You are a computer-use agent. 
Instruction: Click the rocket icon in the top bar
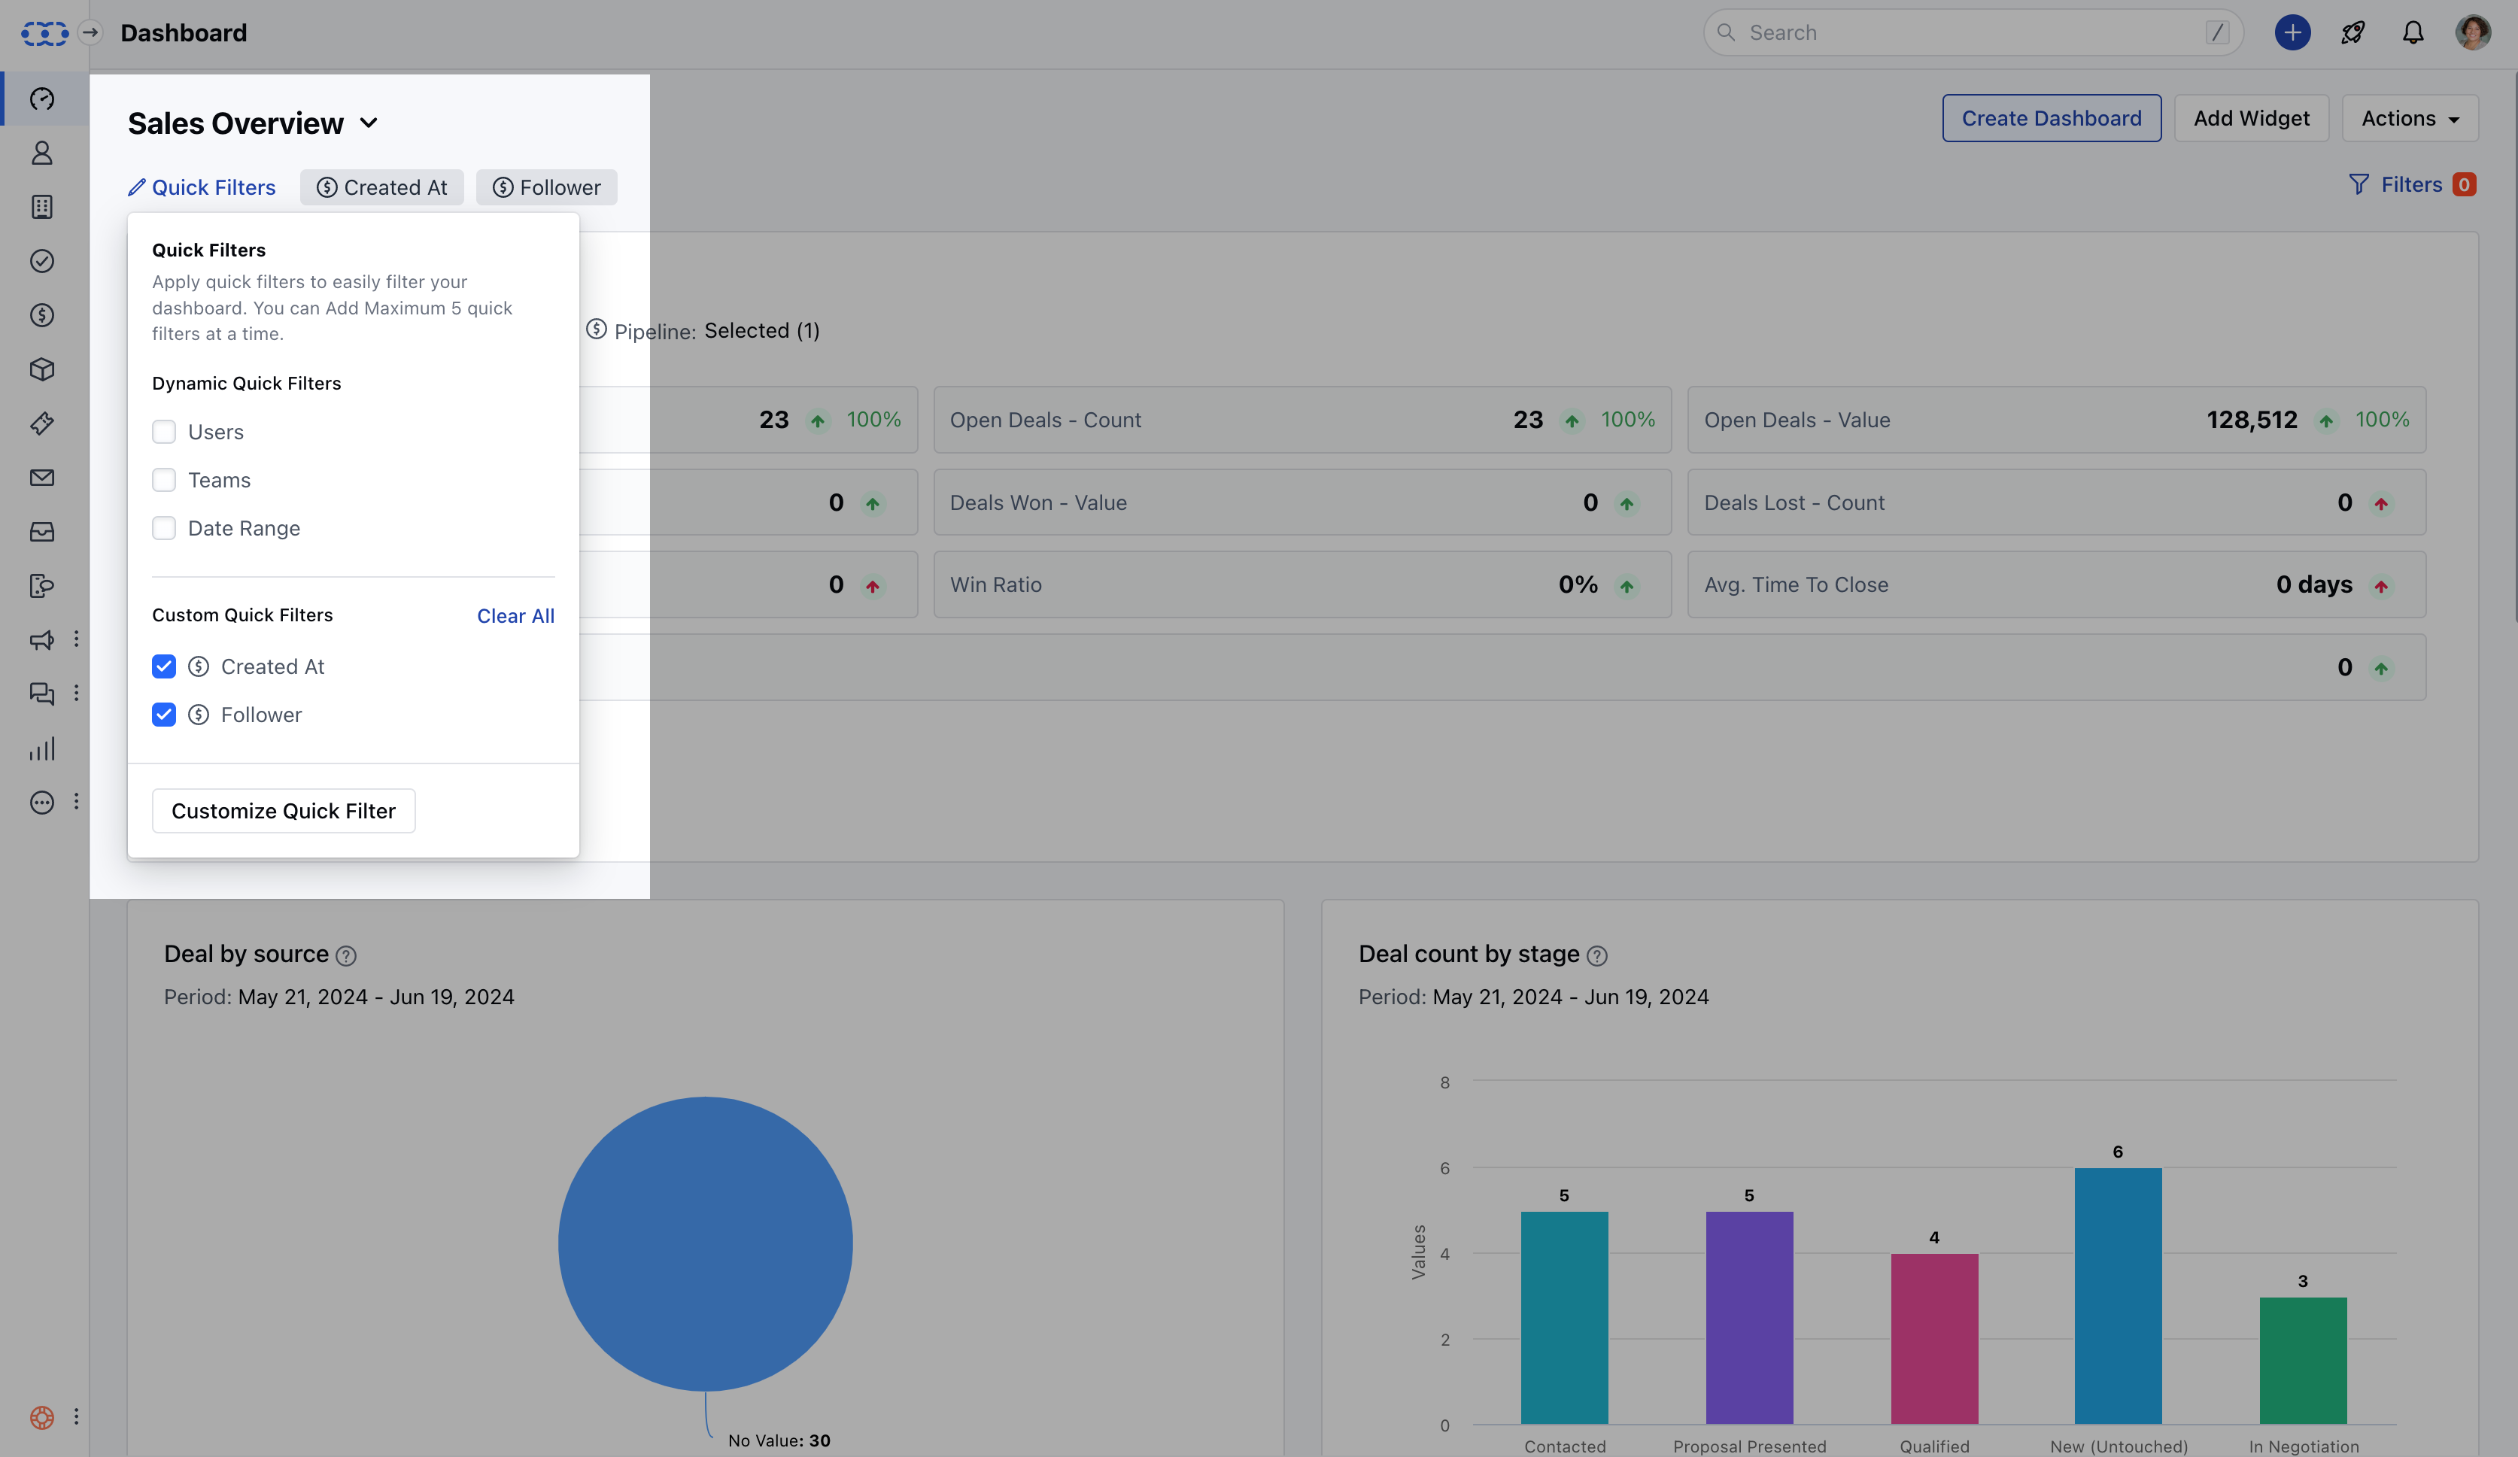pos(2352,32)
